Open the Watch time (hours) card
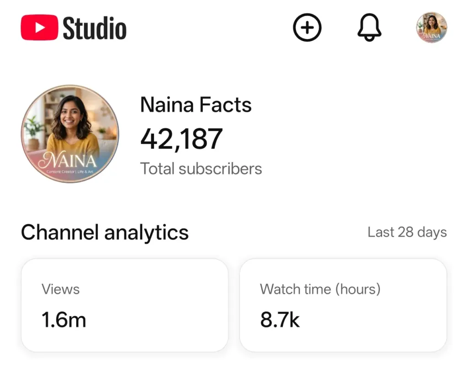468x365 pixels. pyautogui.click(x=343, y=305)
